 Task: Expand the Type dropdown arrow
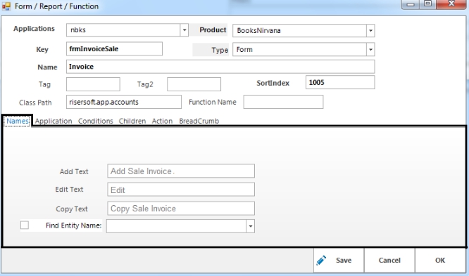pos(370,50)
